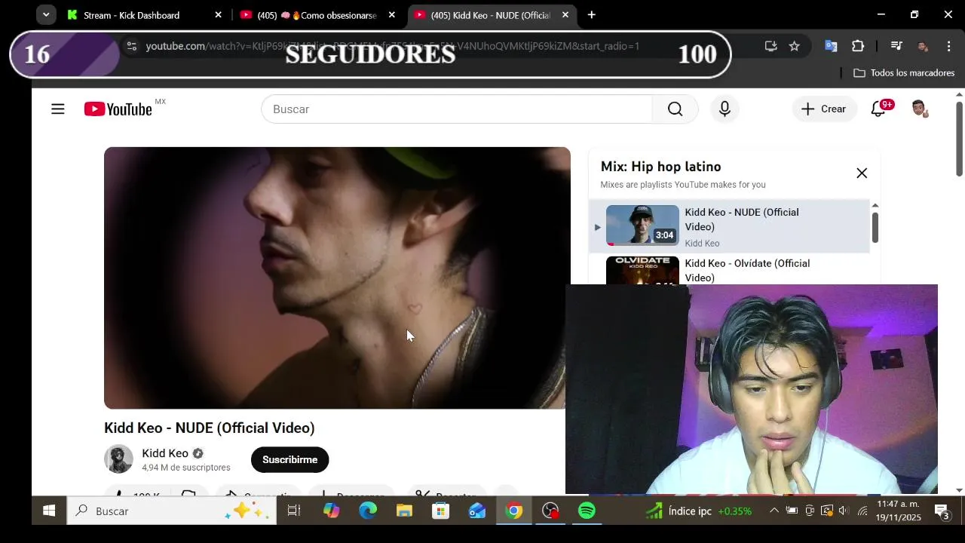Open Kidd Keo channel avatar

tap(118, 459)
